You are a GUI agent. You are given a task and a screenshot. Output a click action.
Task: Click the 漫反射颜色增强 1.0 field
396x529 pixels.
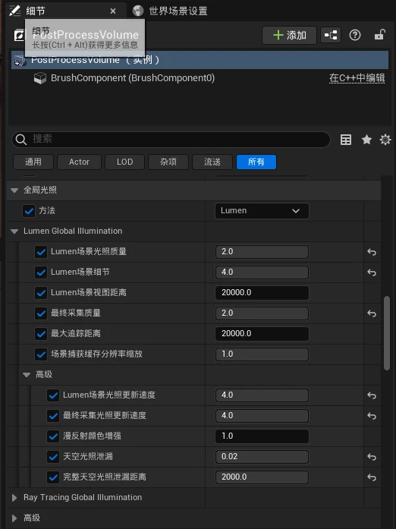[x=262, y=436]
